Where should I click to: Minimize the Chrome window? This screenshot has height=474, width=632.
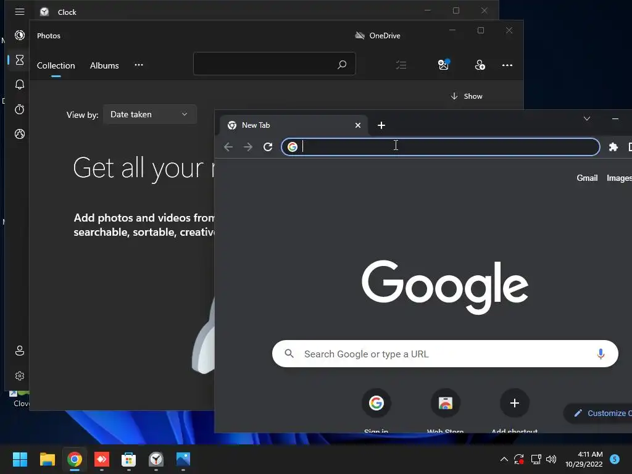tap(615, 118)
